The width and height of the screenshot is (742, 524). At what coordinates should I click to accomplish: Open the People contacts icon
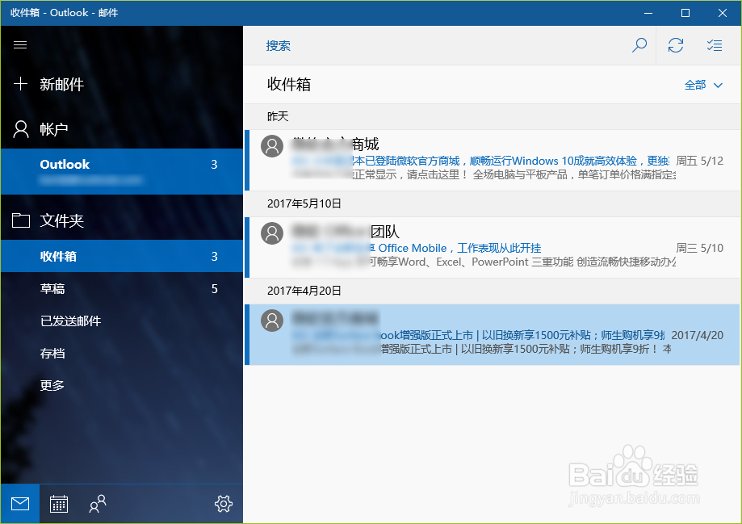[x=98, y=504]
